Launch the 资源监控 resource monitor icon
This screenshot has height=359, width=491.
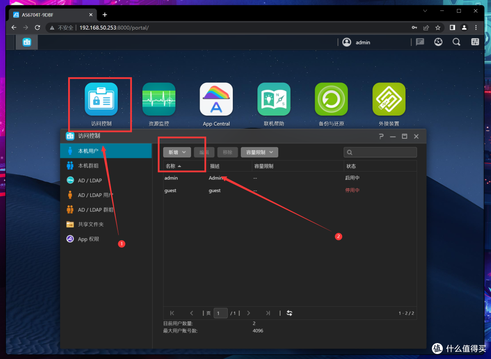coord(159,99)
